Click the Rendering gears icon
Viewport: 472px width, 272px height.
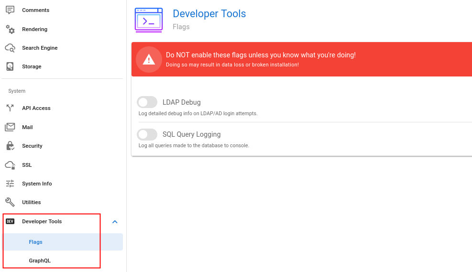[10, 29]
